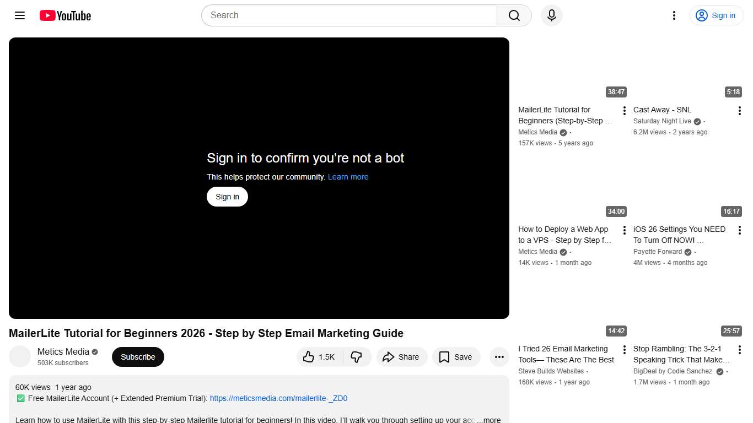Screen dimensions: 753x423
Task: Open the Metics Media channel page
Action: click(x=63, y=351)
